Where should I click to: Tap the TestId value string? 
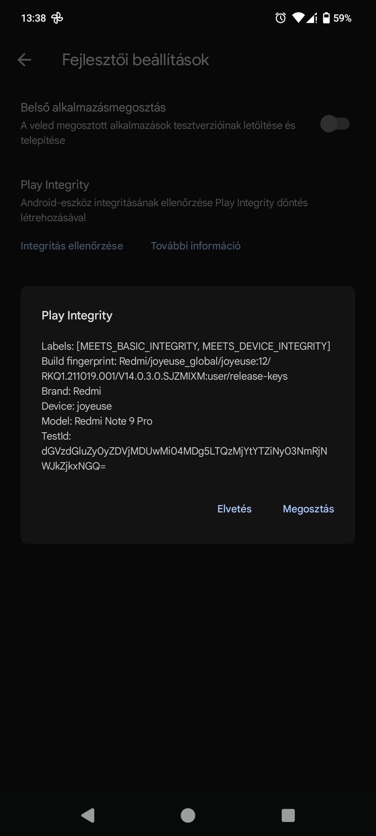pos(184,458)
